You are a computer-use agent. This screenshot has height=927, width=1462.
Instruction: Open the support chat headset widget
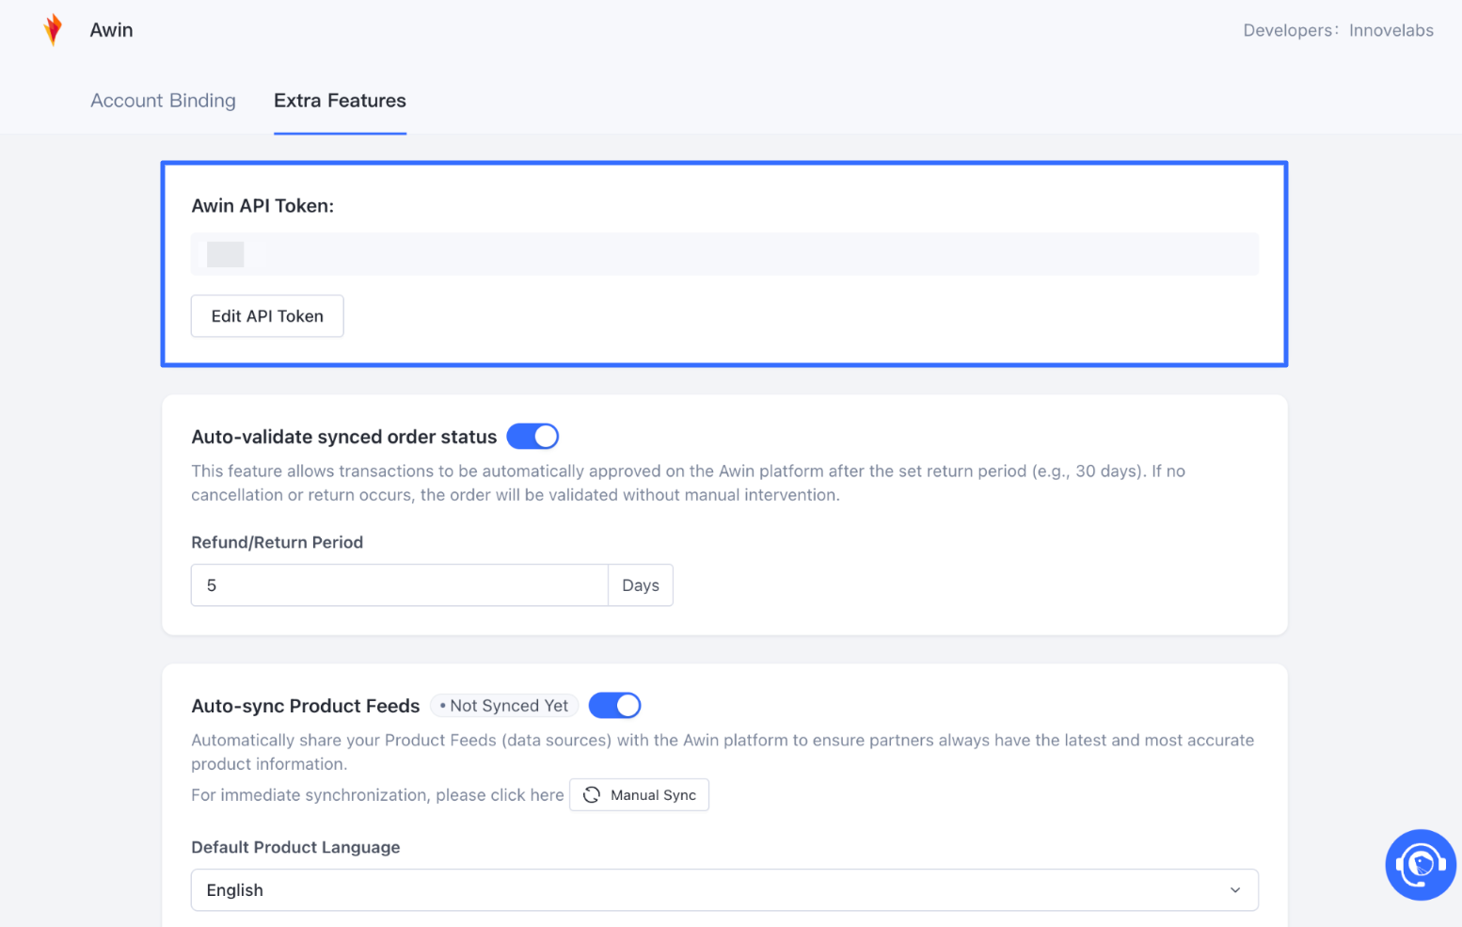(1420, 864)
